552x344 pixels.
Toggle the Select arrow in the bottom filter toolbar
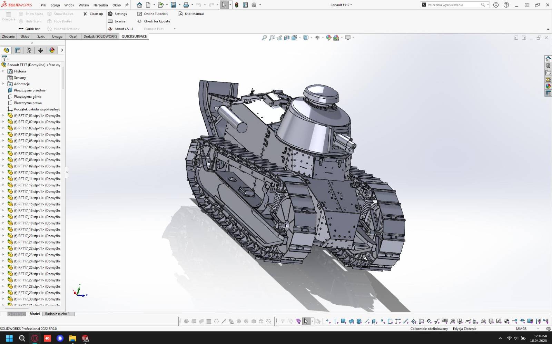(x=306, y=321)
